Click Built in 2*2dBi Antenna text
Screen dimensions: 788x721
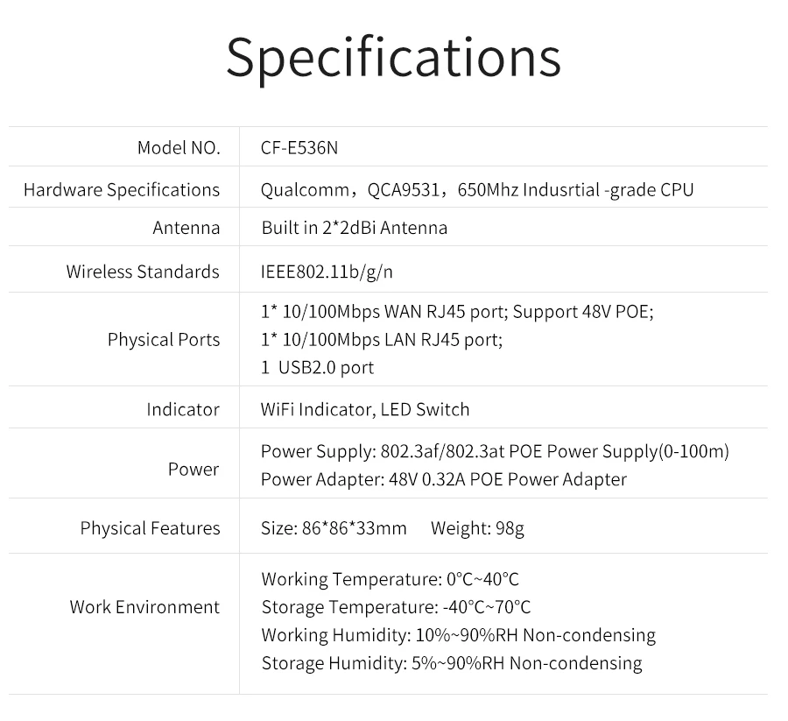[355, 228]
